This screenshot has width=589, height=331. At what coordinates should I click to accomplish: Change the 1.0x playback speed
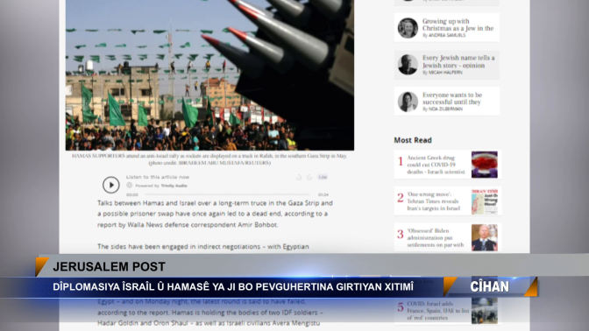323,177
